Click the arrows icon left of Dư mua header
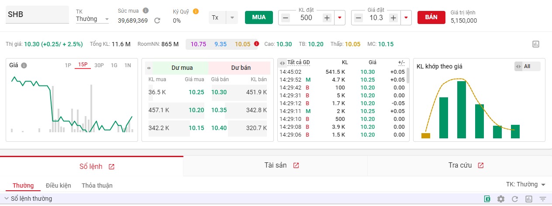552x206 pixels. pos(149,68)
